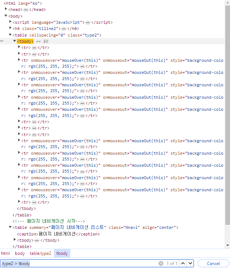Click the ellipsis inside the script tag
The width and height of the screenshot is (230, 268).
click(x=88, y=23)
